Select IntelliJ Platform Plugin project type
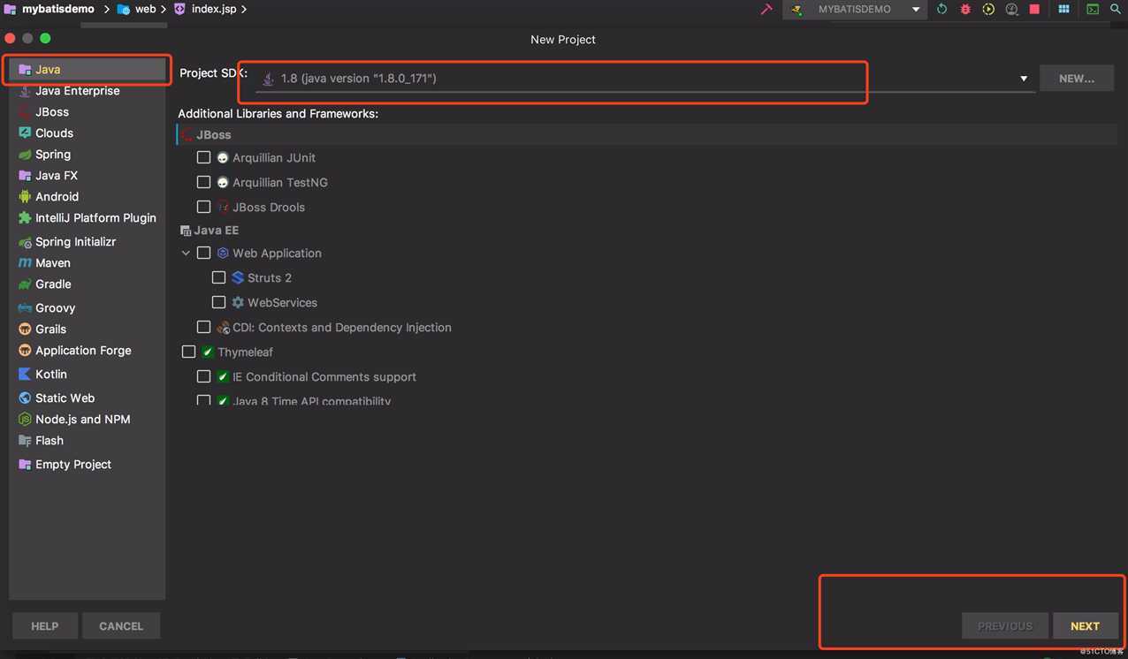The height and width of the screenshot is (659, 1128). coord(87,217)
